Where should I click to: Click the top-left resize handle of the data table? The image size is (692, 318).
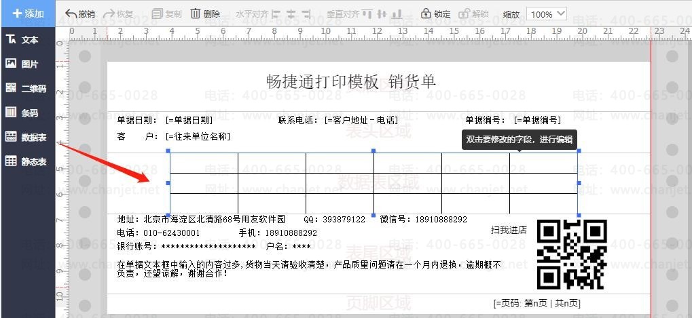tap(168, 151)
